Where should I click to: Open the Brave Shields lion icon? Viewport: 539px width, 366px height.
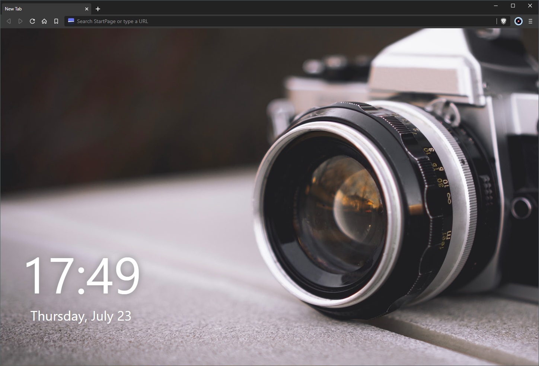pos(504,21)
